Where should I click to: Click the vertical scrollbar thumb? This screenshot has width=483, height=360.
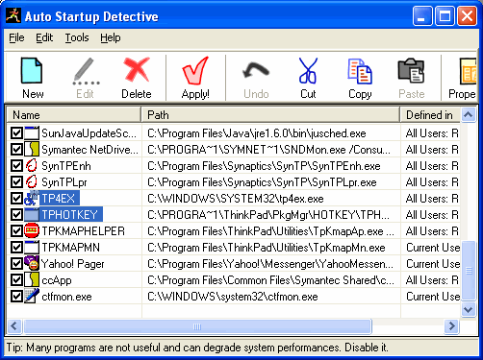point(469,271)
